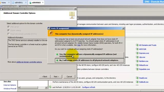Toggle the Read-only domain controller (RODC) checkbox
This screenshot has height=92, width=164.
8,34
